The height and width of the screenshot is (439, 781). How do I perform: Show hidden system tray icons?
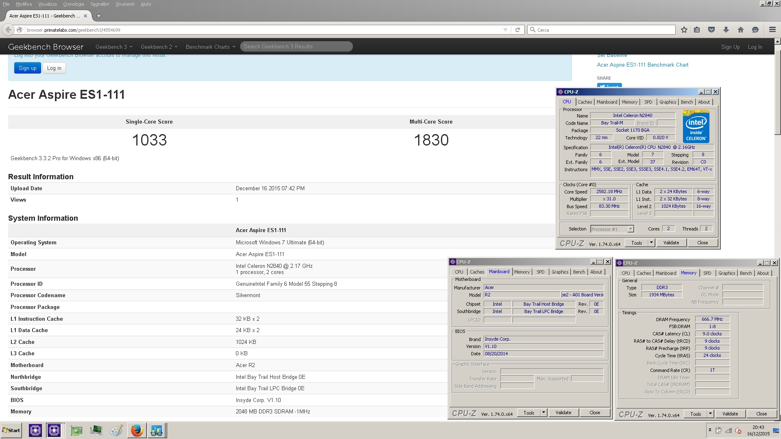(710, 430)
